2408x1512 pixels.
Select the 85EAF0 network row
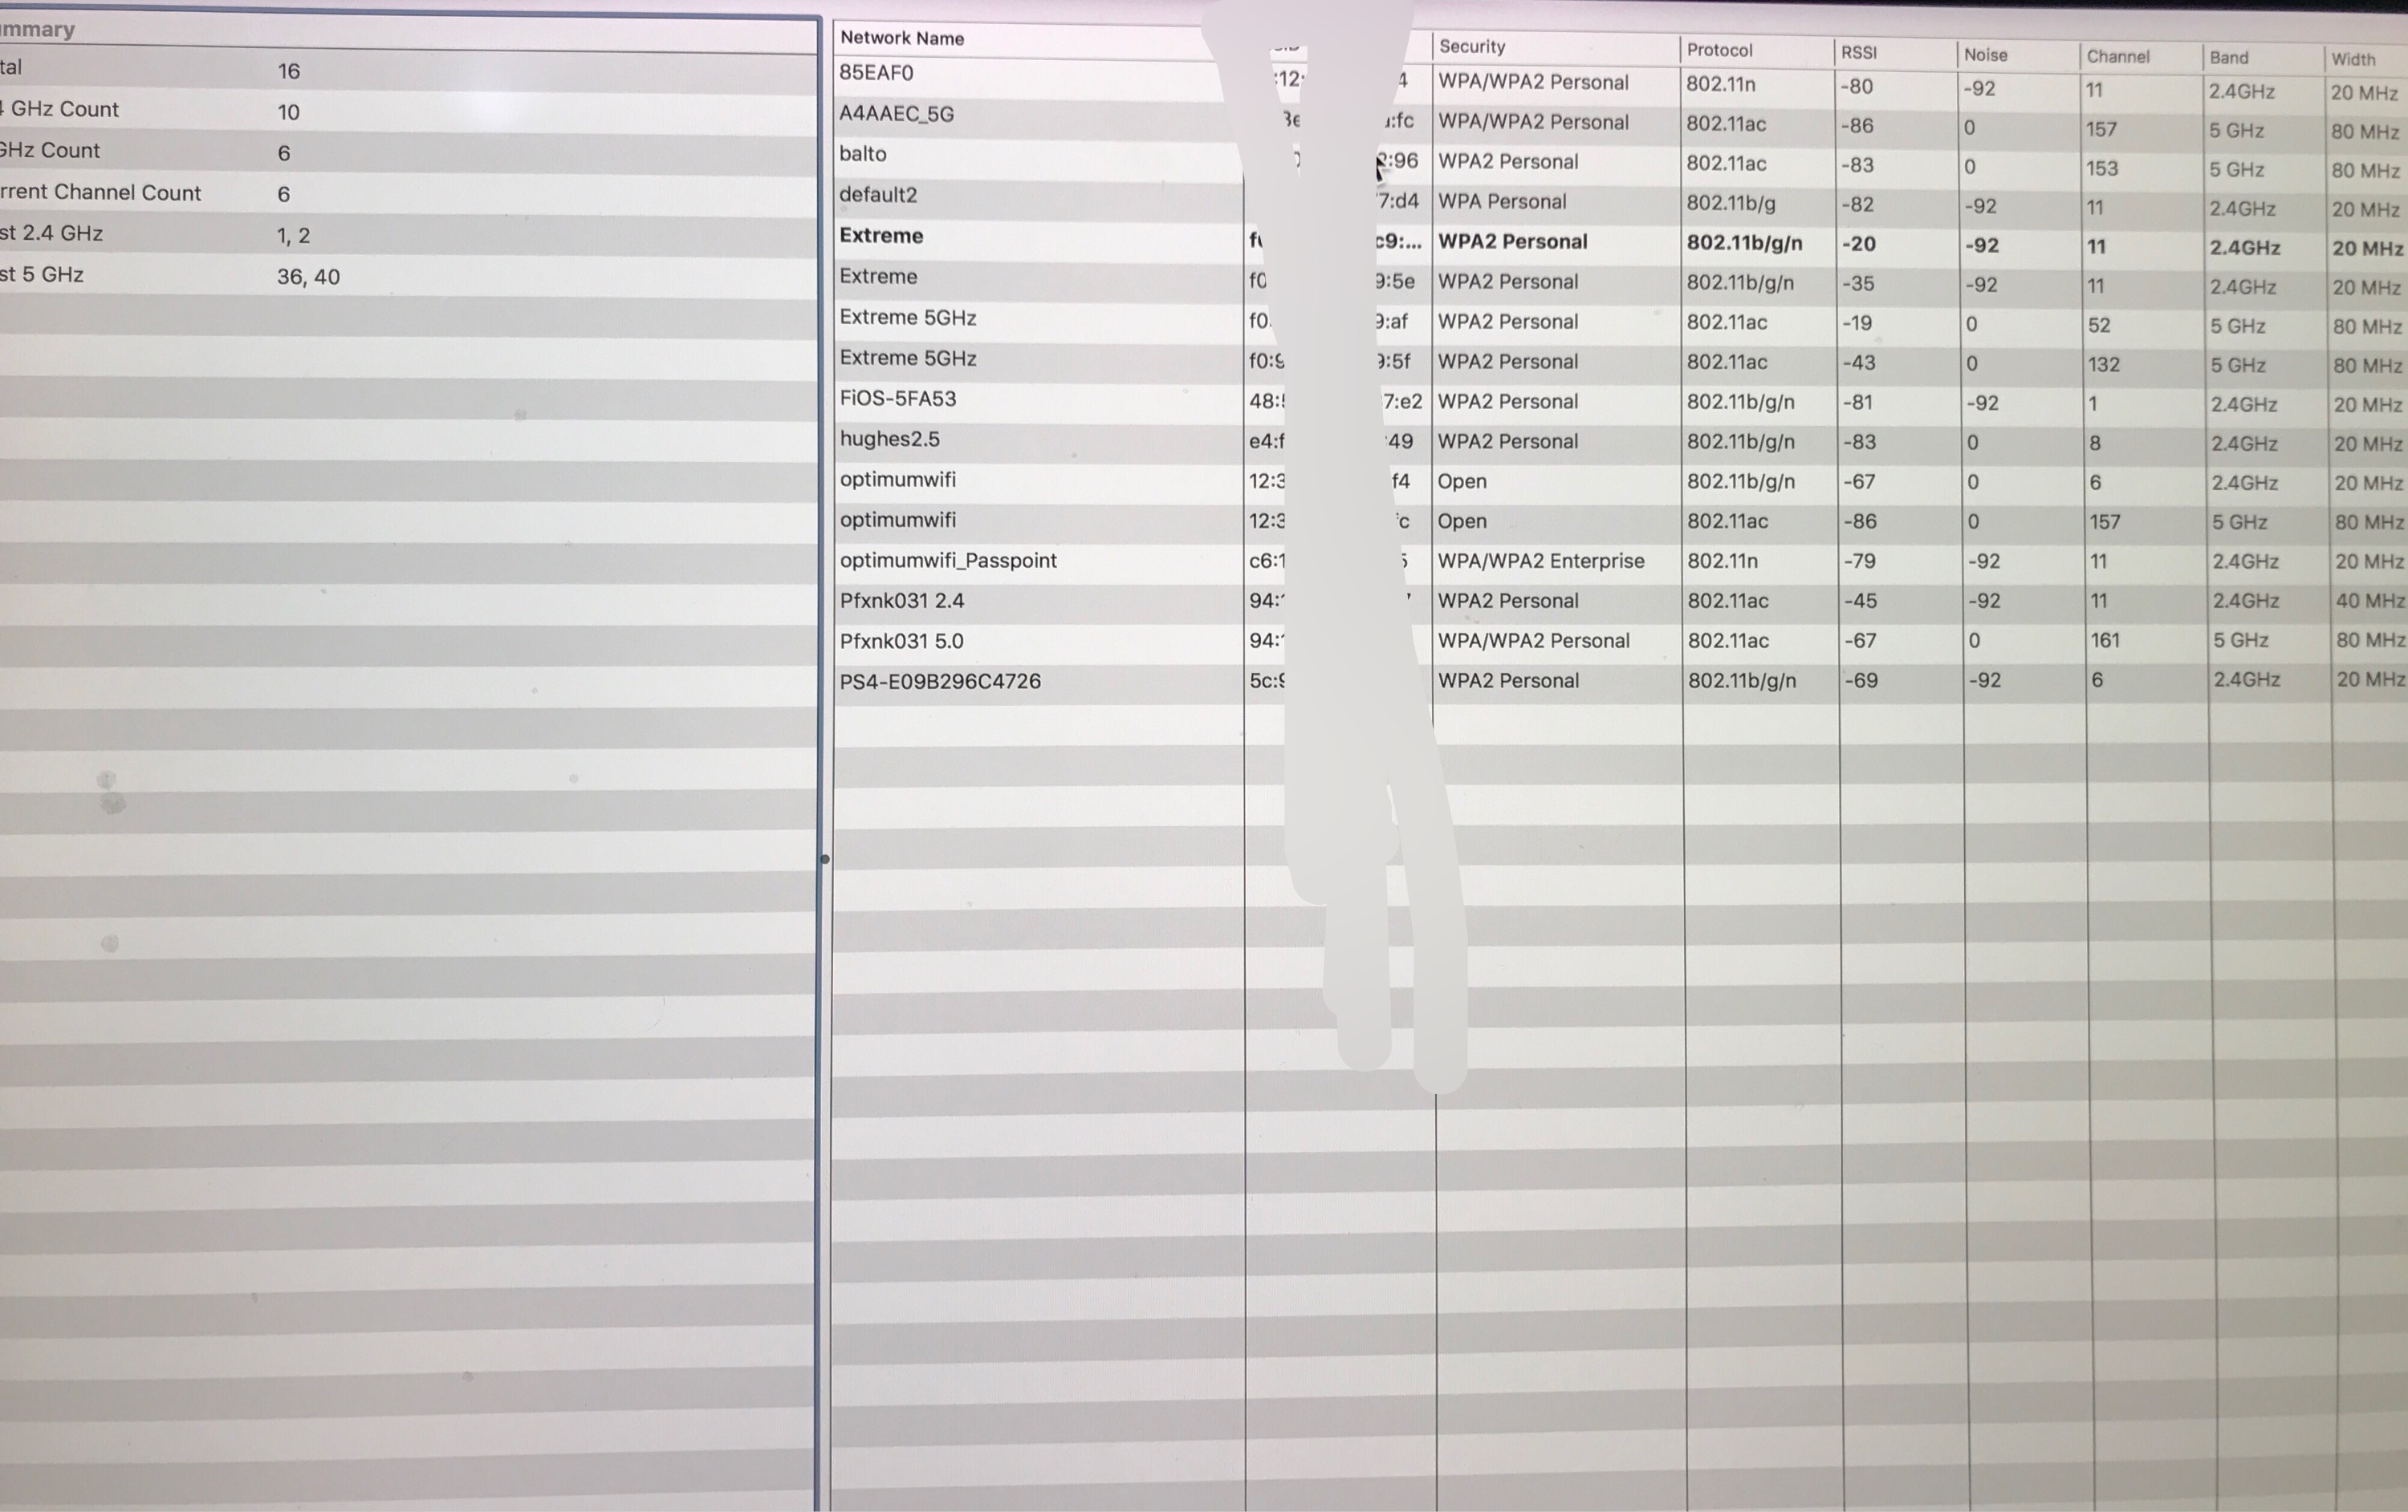click(x=876, y=73)
